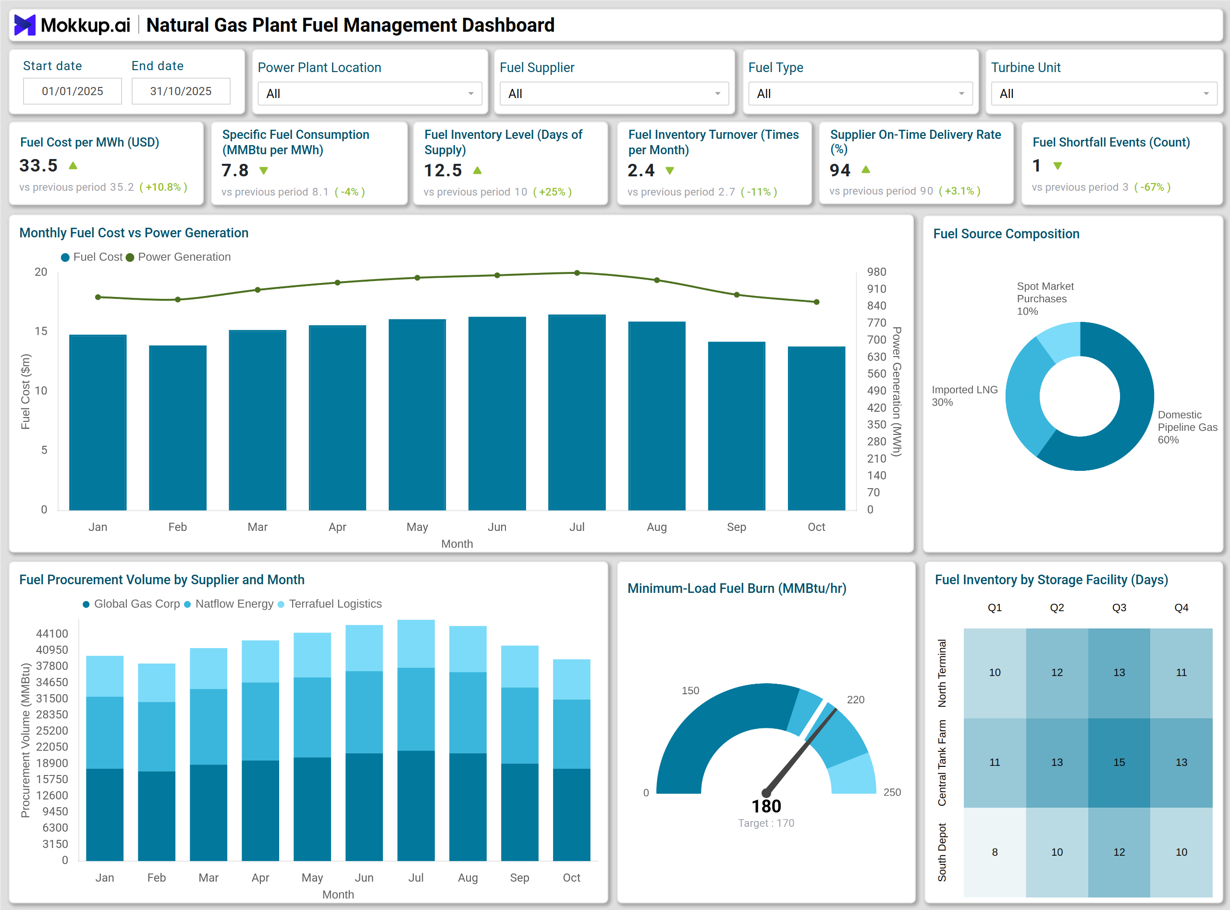Viewport: 1230px width, 910px height.
Task: Click the Jan point on Power Generation line
Action: (98, 297)
